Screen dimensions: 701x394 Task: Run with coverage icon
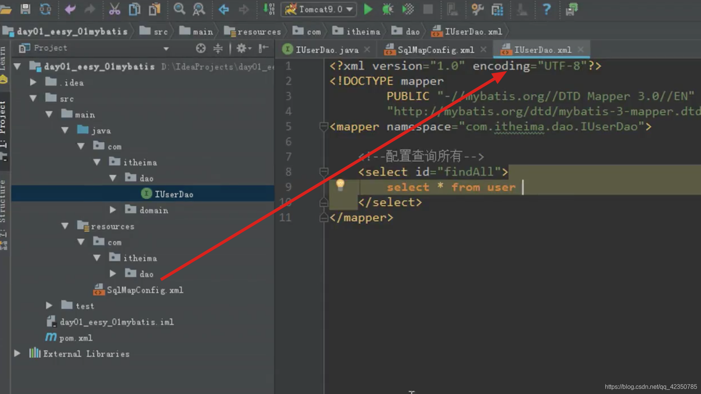[x=408, y=9]
